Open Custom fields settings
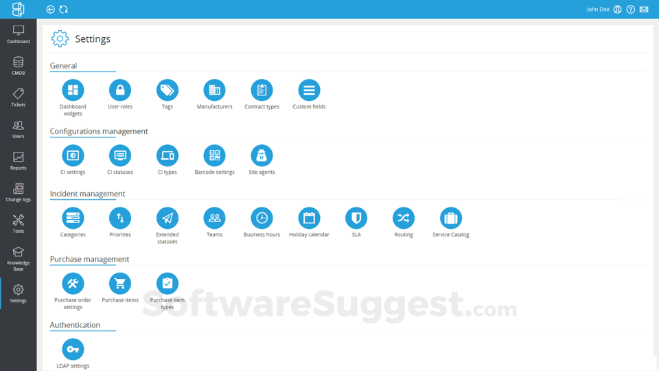659x371 pixels. pyautogui.click(x=309, y=91)
